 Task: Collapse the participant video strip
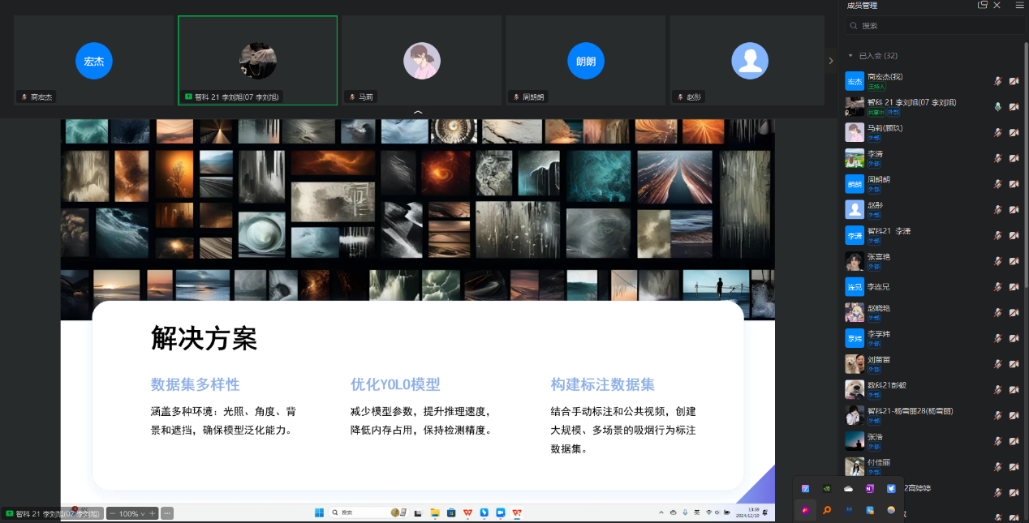(418, 114)
